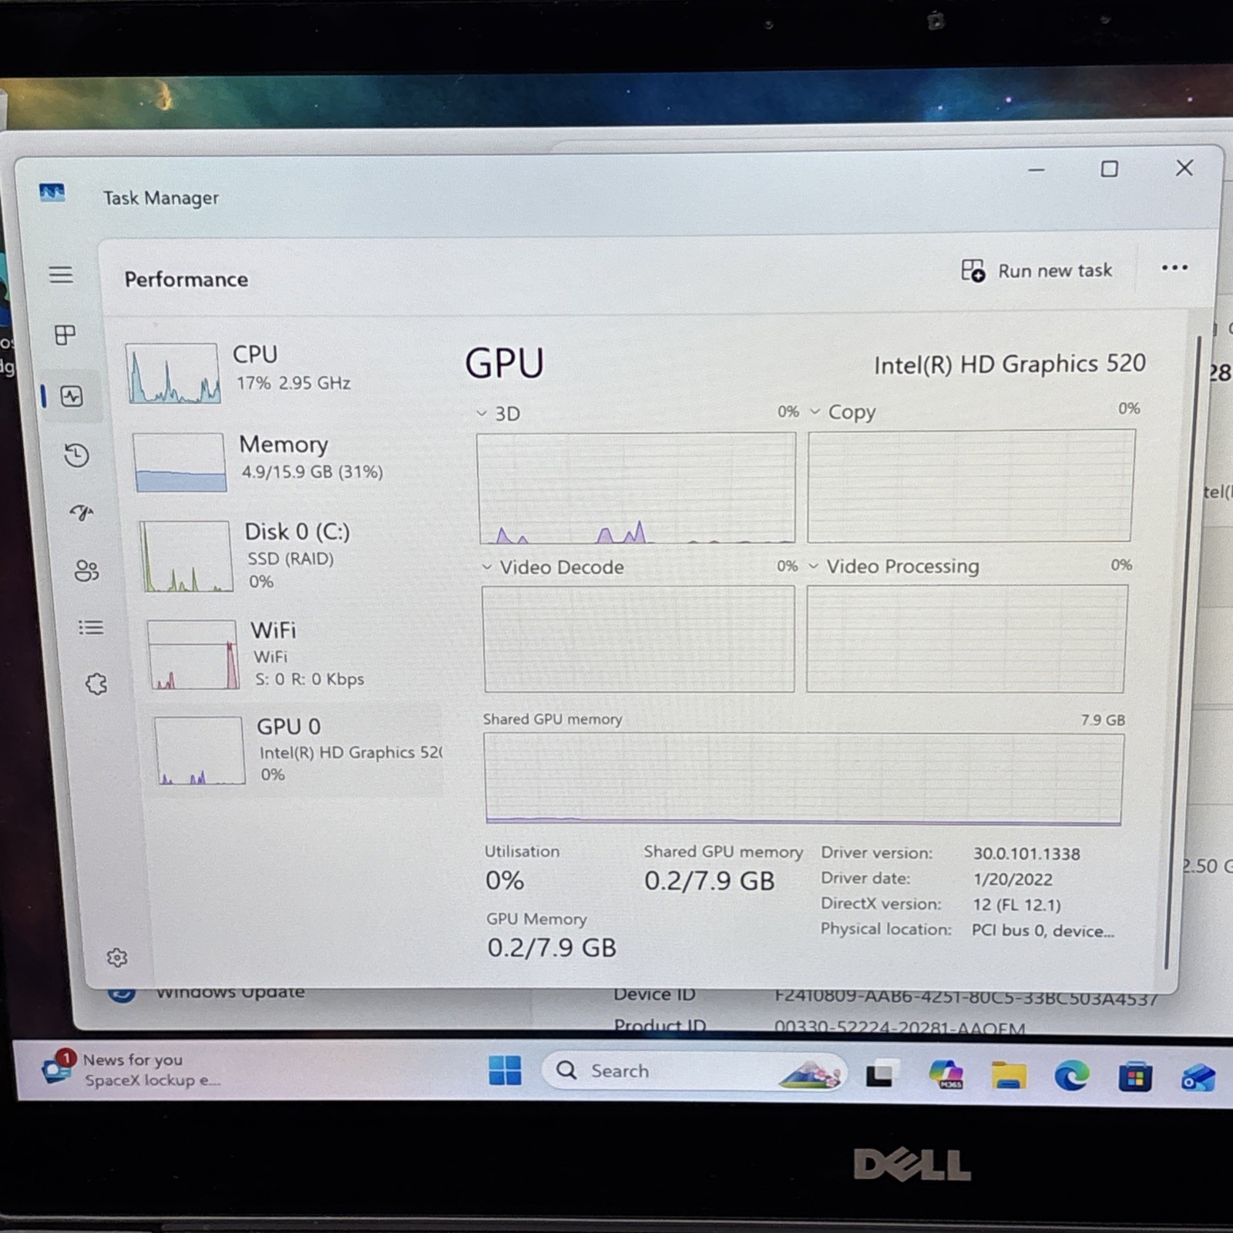Close the Task Manager window

(1184, 168)
